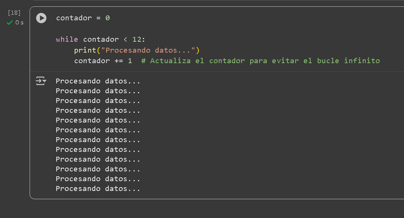
Task: Click "contador" in the while condition
Action: (101, 39)
